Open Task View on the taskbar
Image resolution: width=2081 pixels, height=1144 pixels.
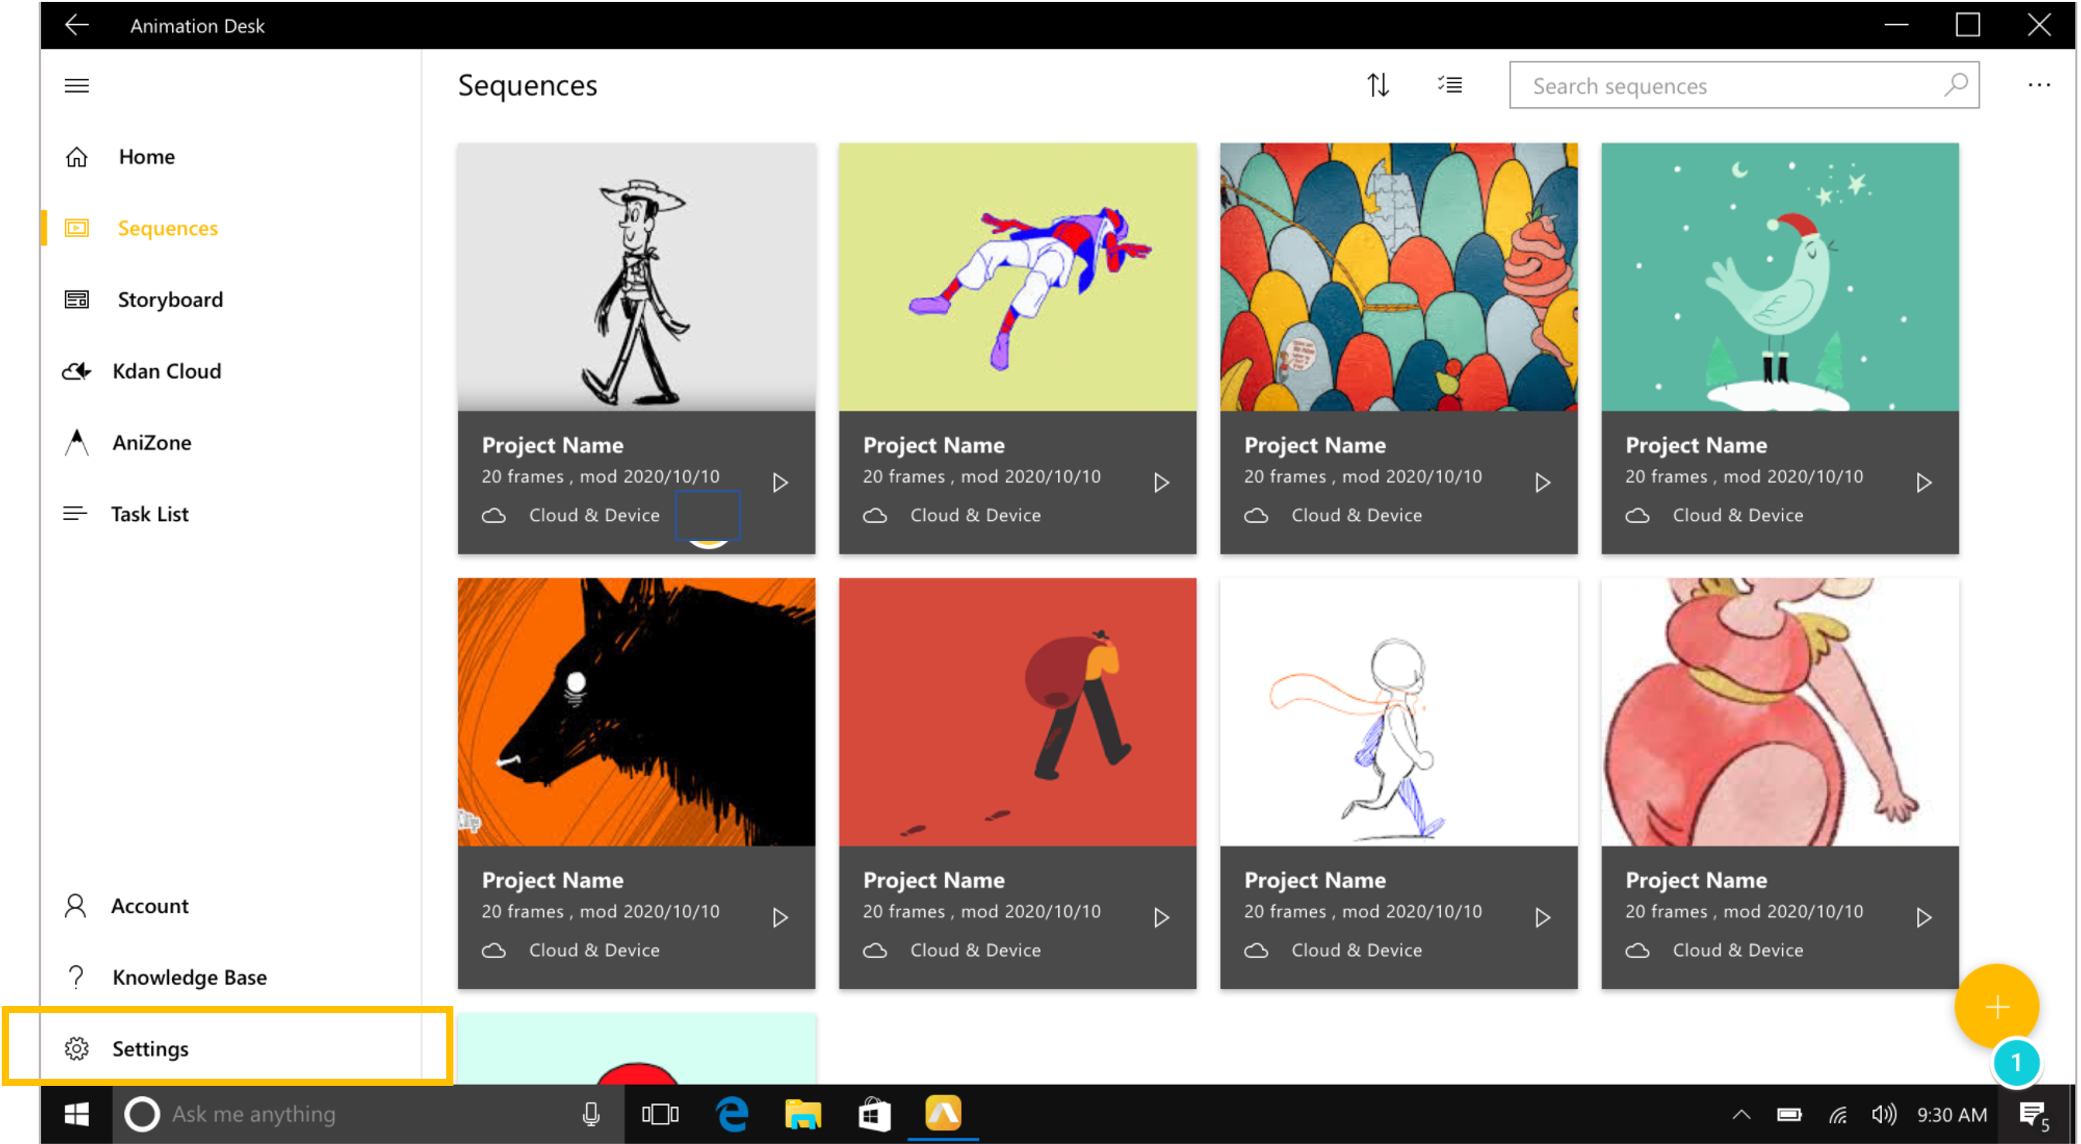[660, 1114]
